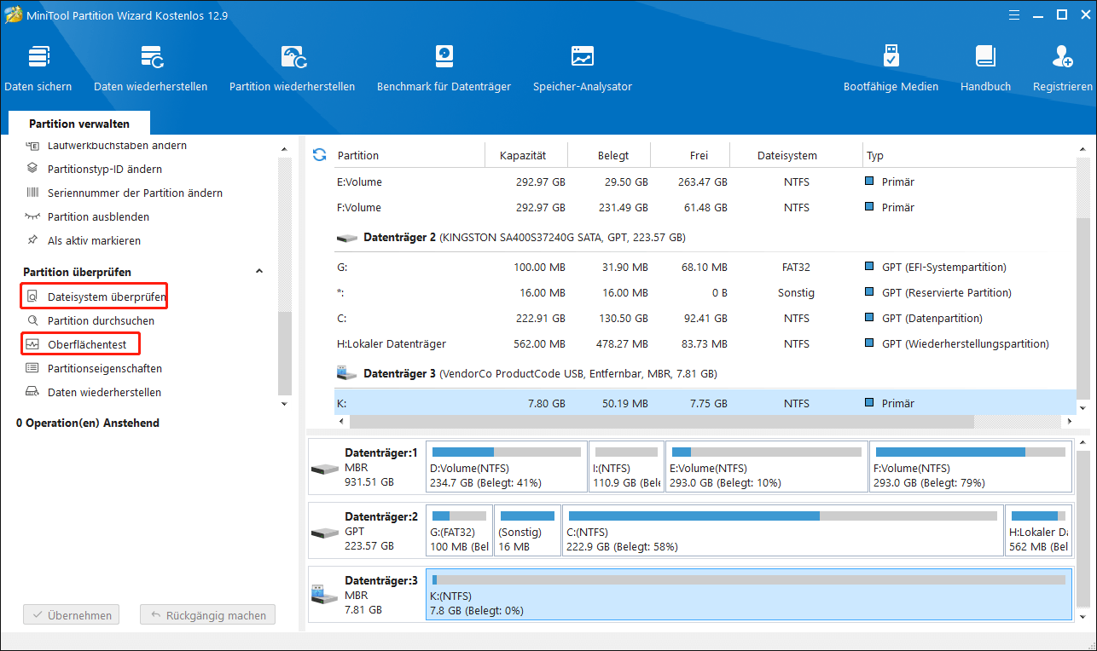The image size is (1097, 651).
Task: Click sidebar scrollbar up arrow
Action: [285, 148]
